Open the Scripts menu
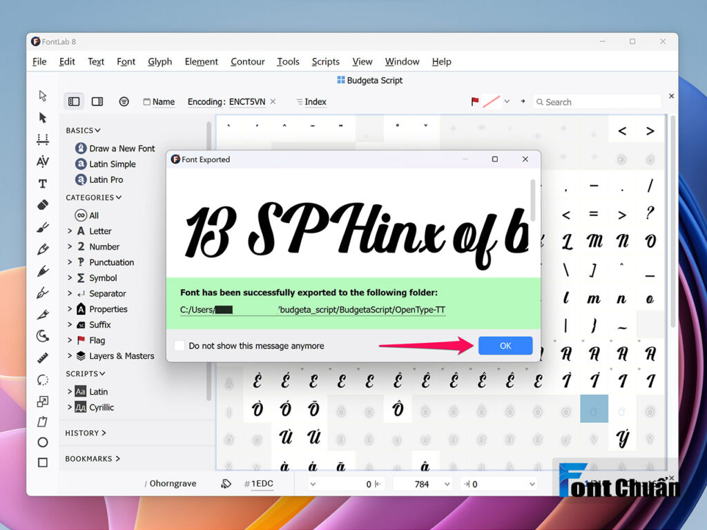The height and width of the screenshot is (530, 707). click(326, 61)
